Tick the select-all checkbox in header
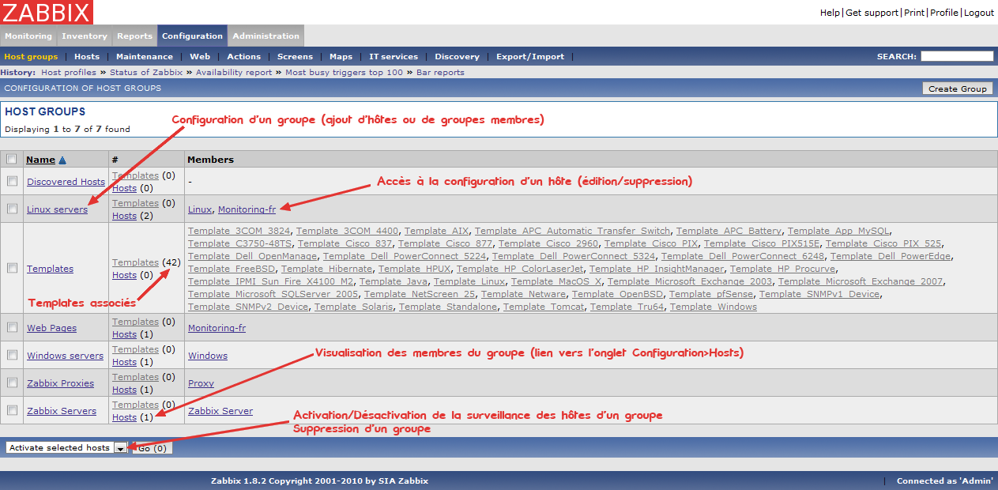 tap(12, 159)
